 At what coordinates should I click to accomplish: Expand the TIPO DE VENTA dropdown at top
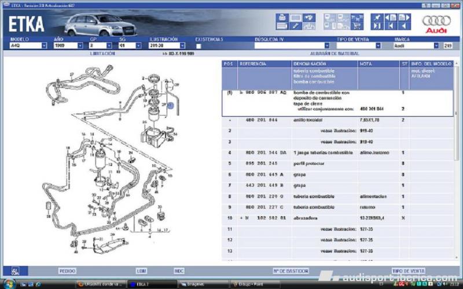click(378, 46)
